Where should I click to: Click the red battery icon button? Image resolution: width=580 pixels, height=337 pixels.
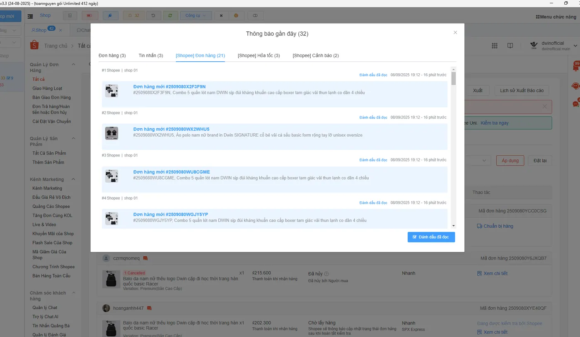(x=90, y=15)
